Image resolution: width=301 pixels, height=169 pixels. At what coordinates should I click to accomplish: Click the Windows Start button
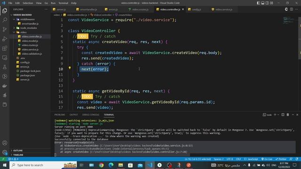4,165
